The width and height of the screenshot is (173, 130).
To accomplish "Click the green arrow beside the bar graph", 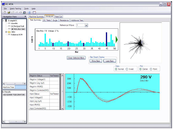I will pos(117,40).
